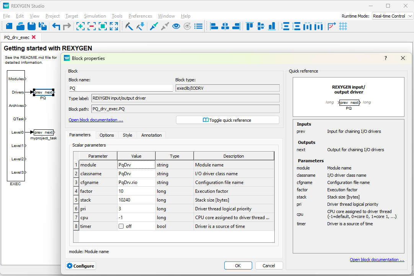Click the Fit to window arrows icon
Screen dimensions: 414x276
[114, 26]
